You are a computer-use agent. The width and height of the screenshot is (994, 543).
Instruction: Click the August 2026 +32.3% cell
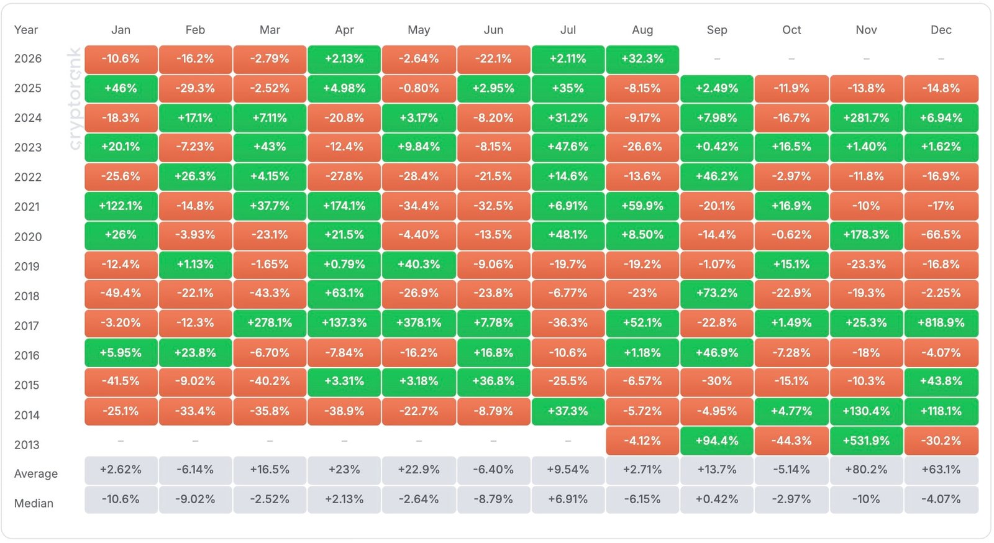click(x=642, y=59)
